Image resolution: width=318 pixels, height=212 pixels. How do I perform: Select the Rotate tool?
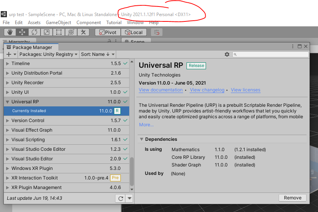click(34, 32)
